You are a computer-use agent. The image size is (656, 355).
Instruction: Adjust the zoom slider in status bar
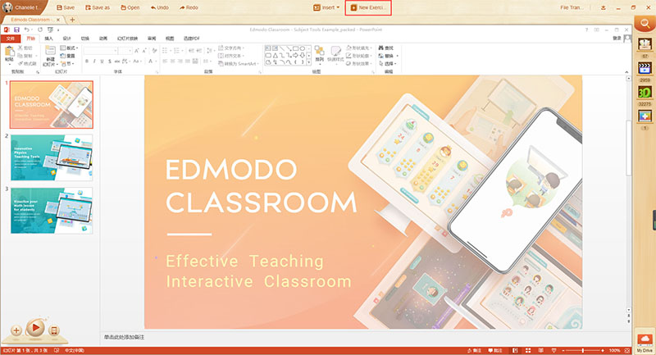tap(583, 350)
